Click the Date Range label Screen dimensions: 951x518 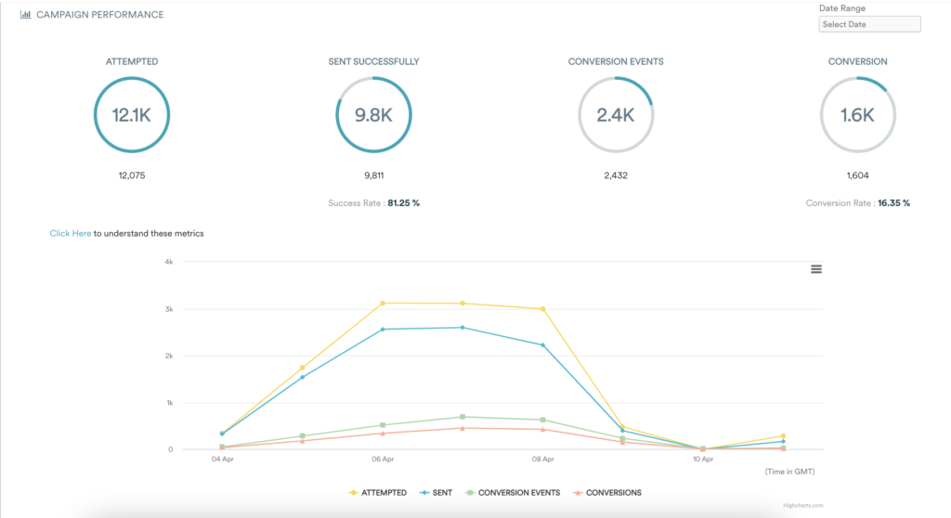point(842,8)
